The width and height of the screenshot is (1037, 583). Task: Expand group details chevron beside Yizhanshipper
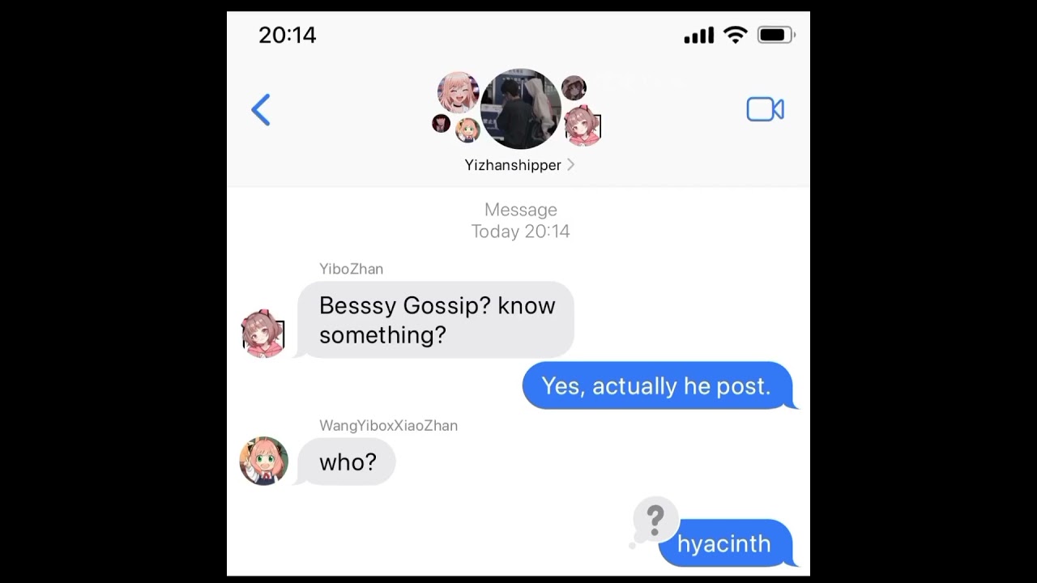[x=570, y=164]
